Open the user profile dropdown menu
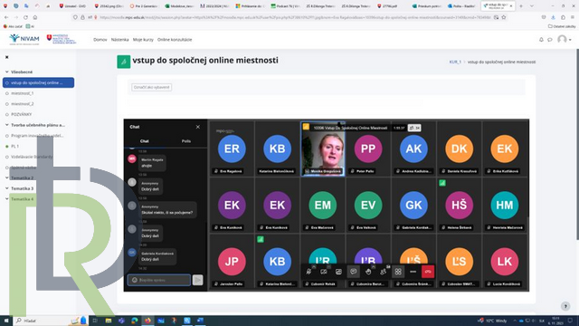The image size is (579, 326). point(565,40)
